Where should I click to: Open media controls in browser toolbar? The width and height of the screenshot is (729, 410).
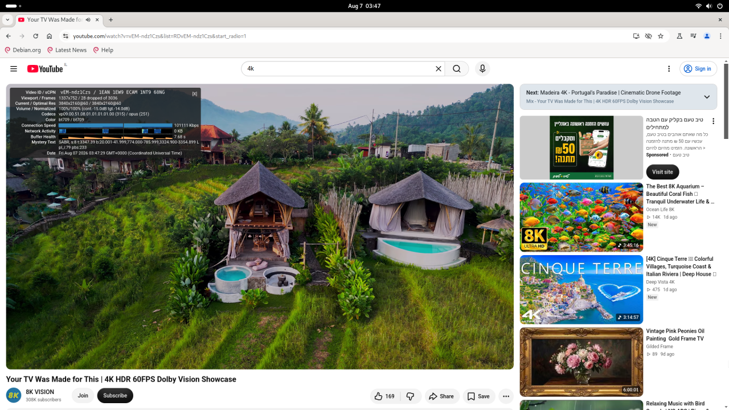tap(693, 36)
